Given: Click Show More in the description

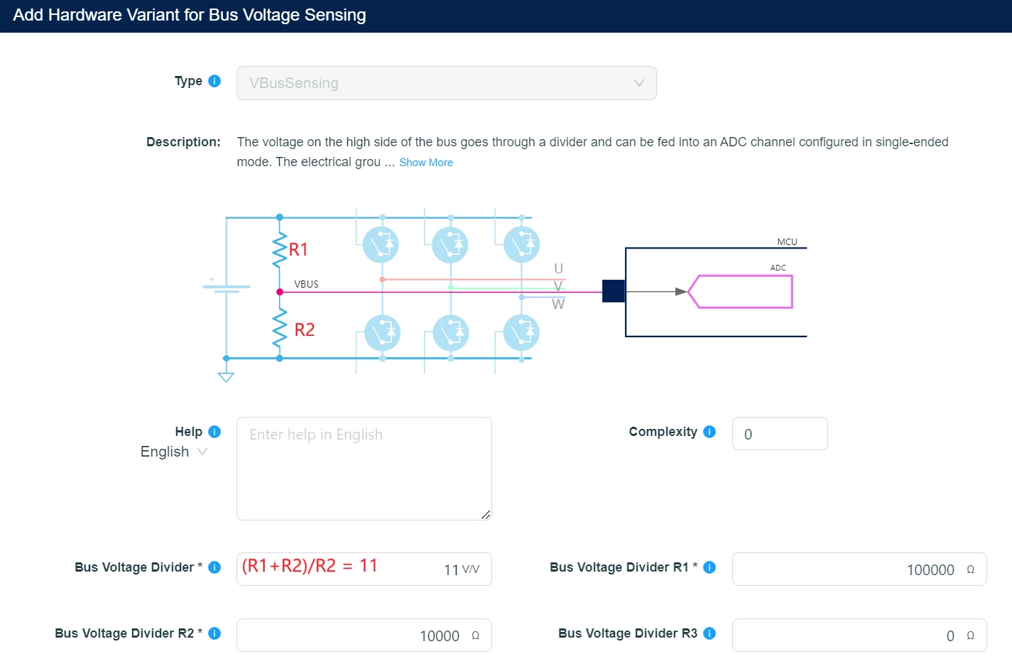Looking at the screenshot, I should click(x=426, y=163).
